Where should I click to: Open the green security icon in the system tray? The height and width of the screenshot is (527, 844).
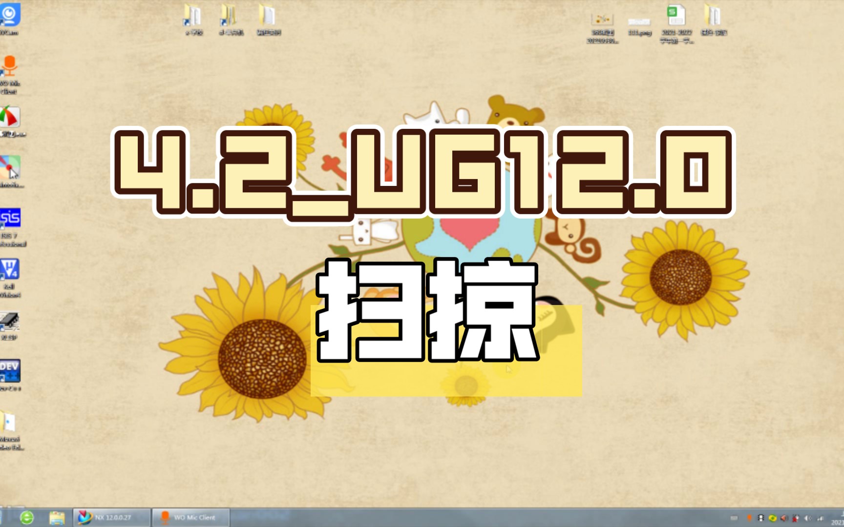pos(773,518)
